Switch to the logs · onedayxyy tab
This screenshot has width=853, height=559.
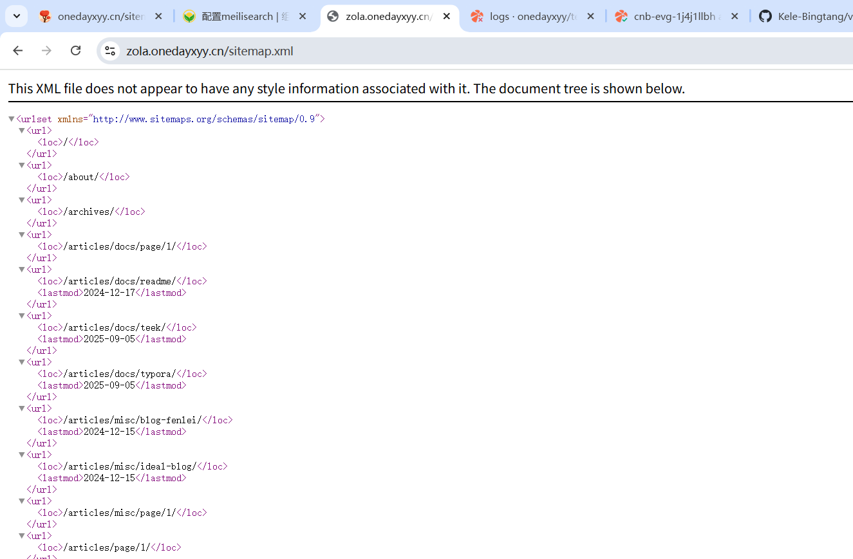point(532,16)
